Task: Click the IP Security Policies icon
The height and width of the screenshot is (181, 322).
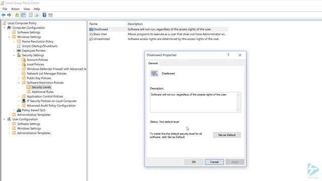Action: [24, 101]
